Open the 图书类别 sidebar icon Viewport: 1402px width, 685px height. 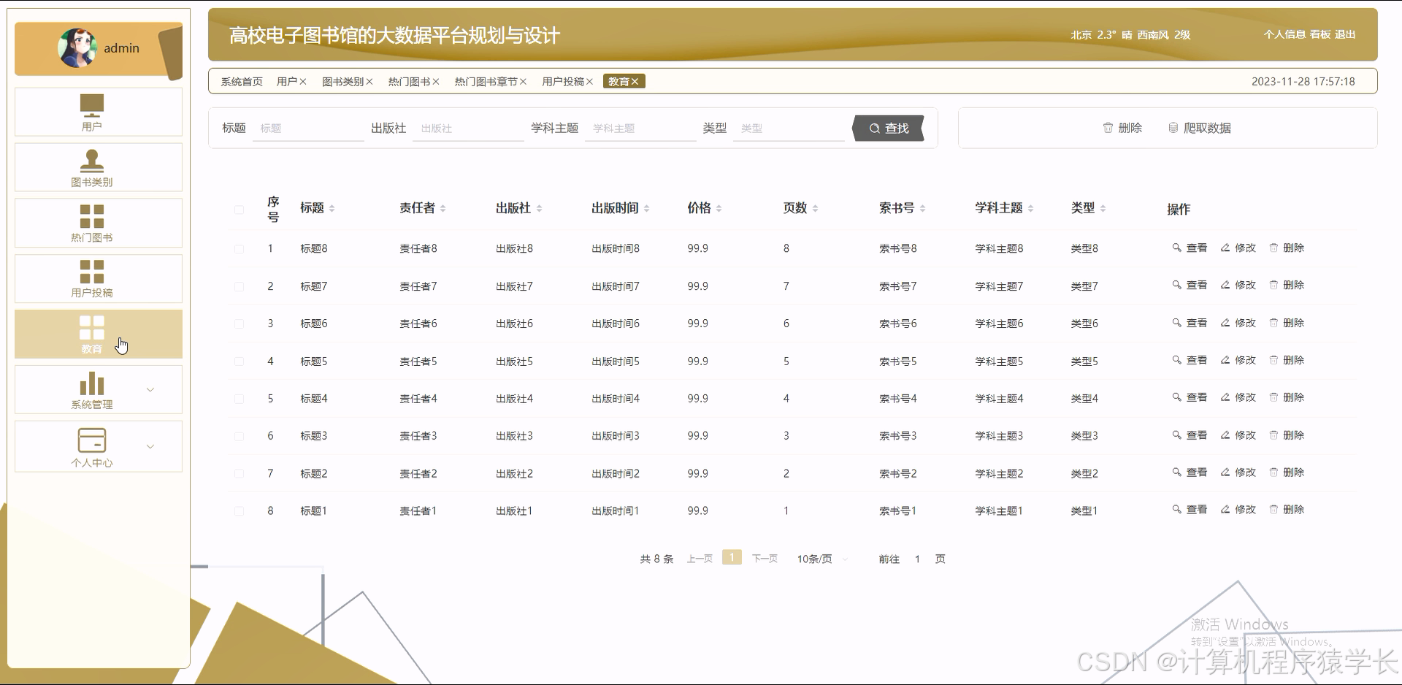tap(92, 160)
